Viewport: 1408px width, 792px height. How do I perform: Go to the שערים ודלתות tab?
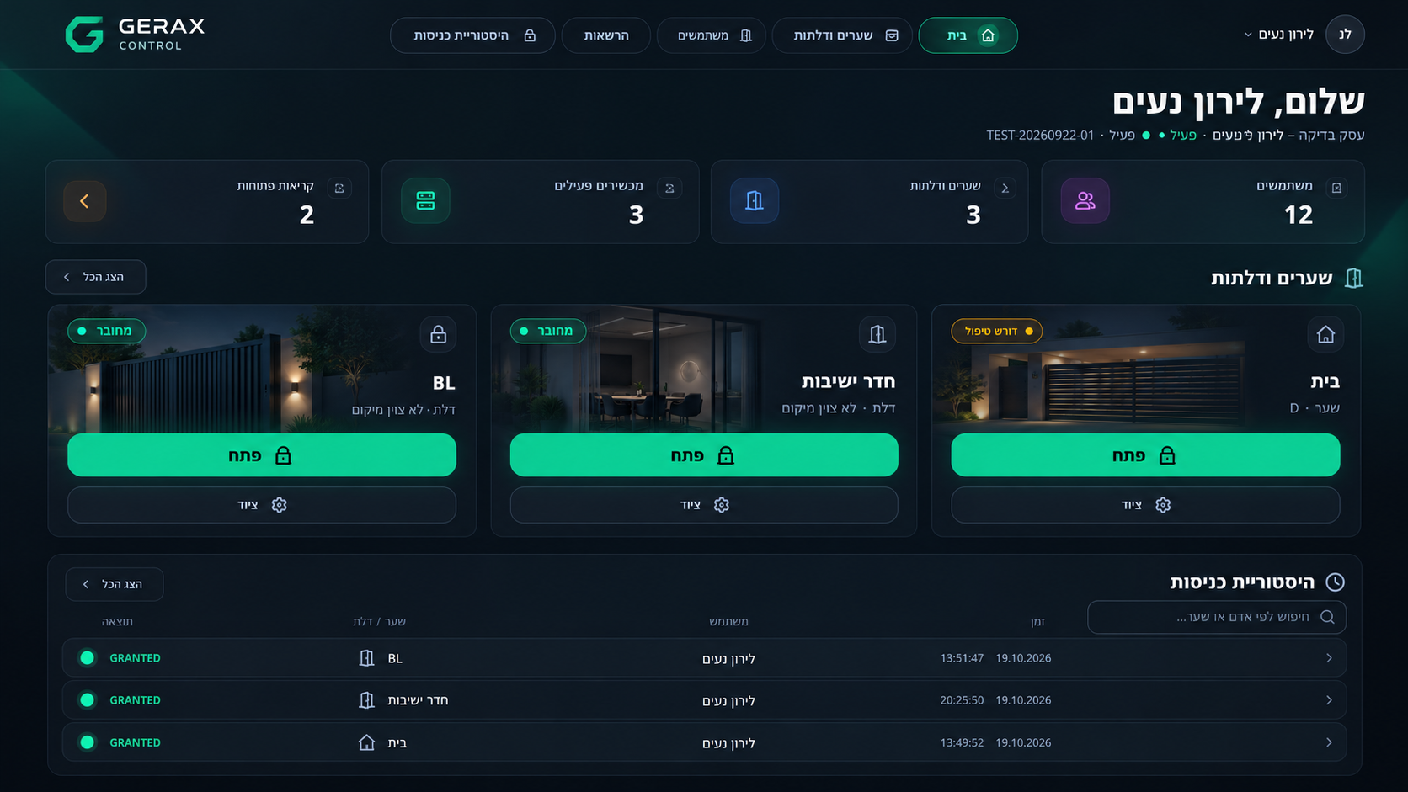tap(842, 35)
